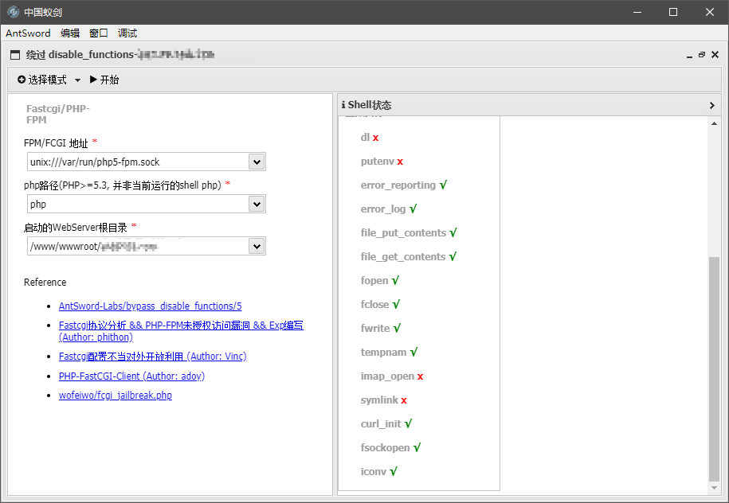Click the red x next to symlink
729x503 pixels.
[x=404, y=400]
